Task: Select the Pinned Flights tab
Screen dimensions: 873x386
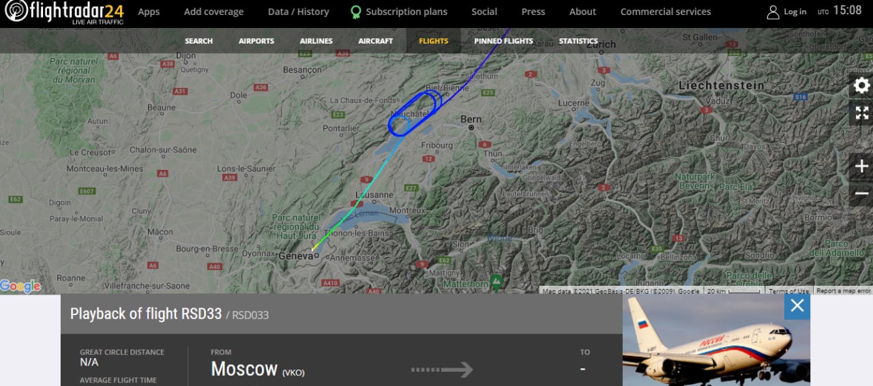Action: tap(503, 41)
